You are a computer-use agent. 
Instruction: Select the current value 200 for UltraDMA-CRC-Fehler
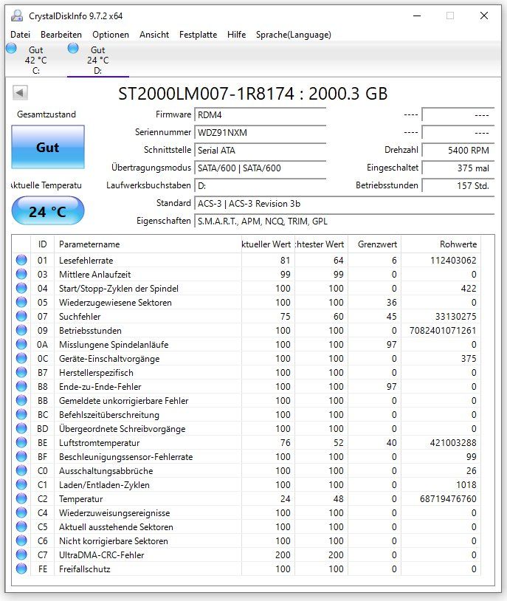click(x=283, y=555)
